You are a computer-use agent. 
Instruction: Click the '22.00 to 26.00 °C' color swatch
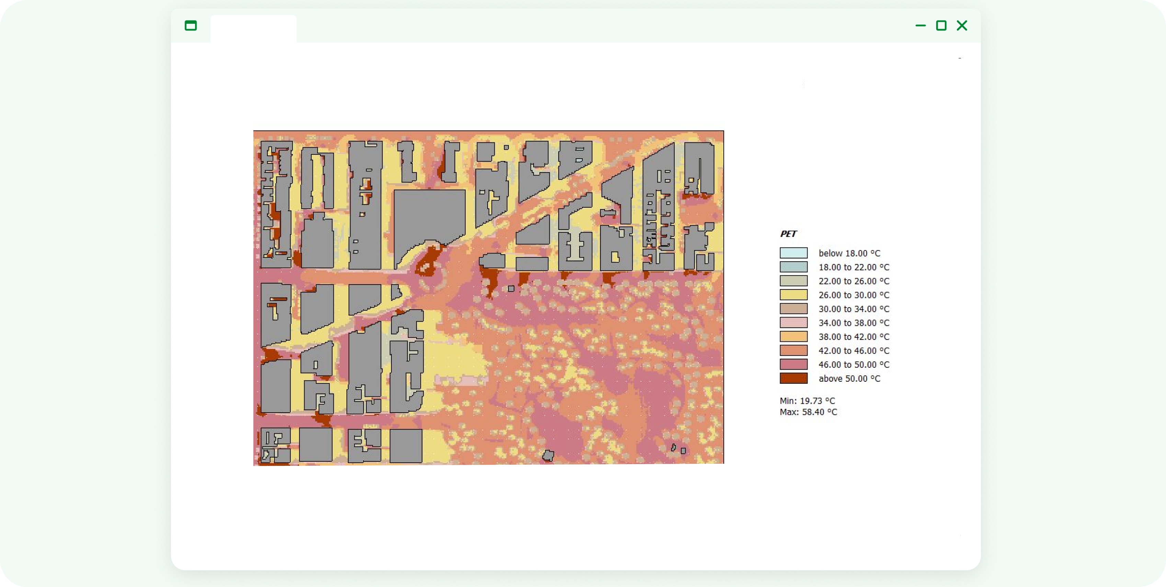click(793, 281)
